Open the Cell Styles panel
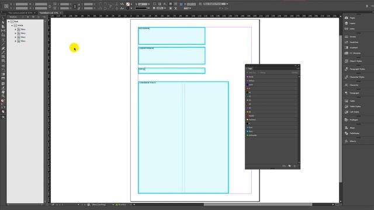The width and height of the screenshot is (374, 210). click(x=352, y=112)
